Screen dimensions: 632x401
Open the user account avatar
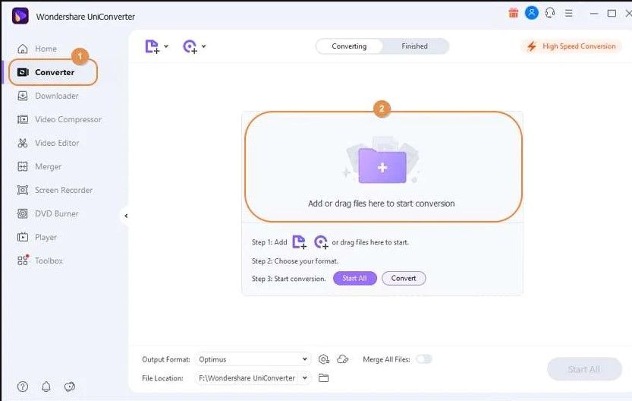pyautogui.click(x=532, y=13)
